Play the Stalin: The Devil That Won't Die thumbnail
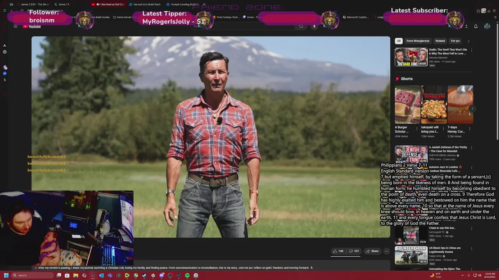The height and width of the screenshot is (280, 499). click(411, 57)
